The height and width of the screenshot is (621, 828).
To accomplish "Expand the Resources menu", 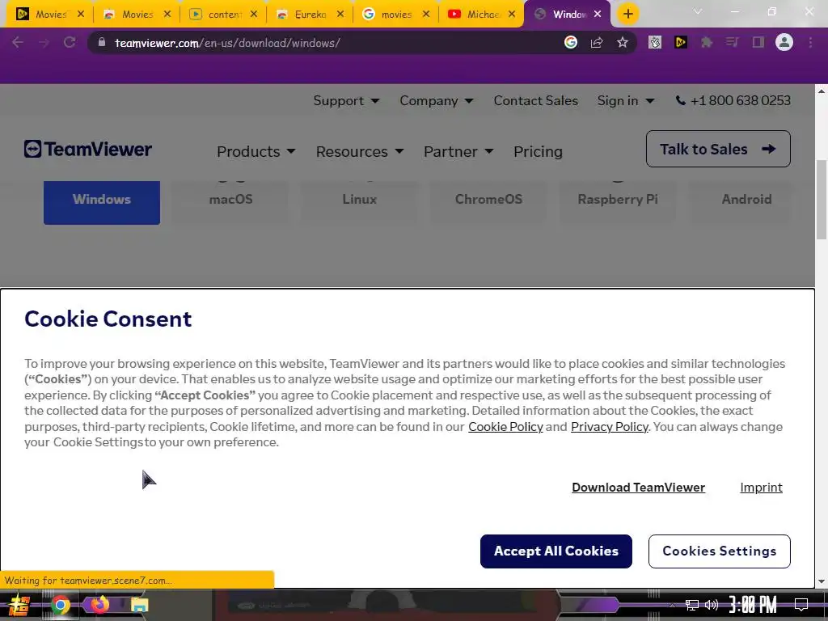I will [360, 151].
